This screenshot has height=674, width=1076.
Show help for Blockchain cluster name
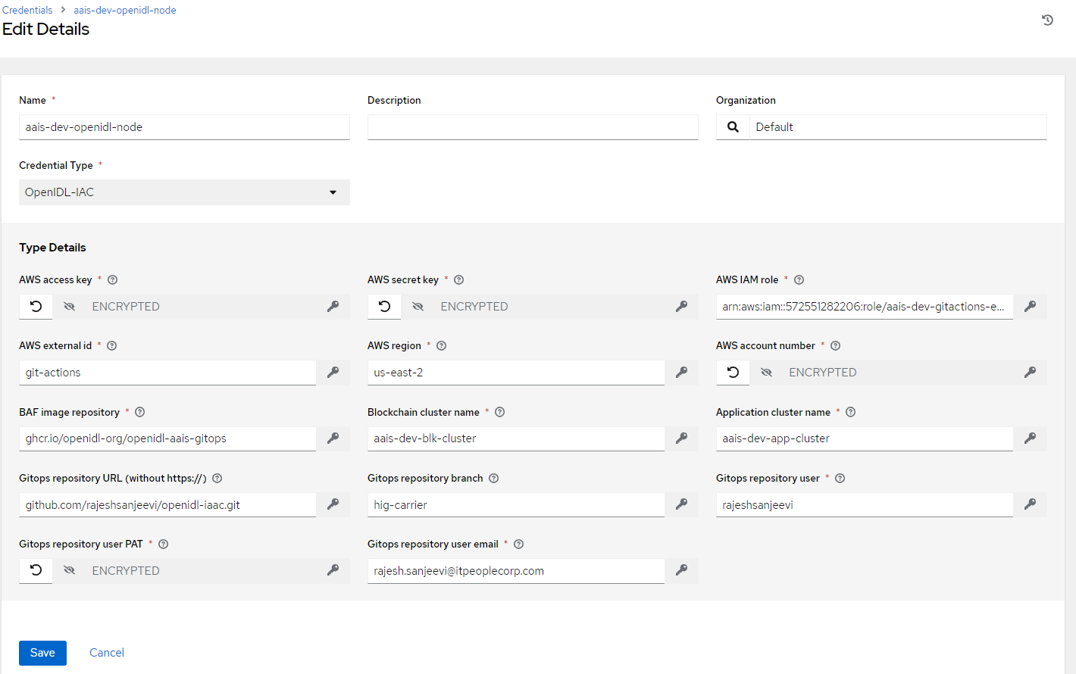(499, 413)
